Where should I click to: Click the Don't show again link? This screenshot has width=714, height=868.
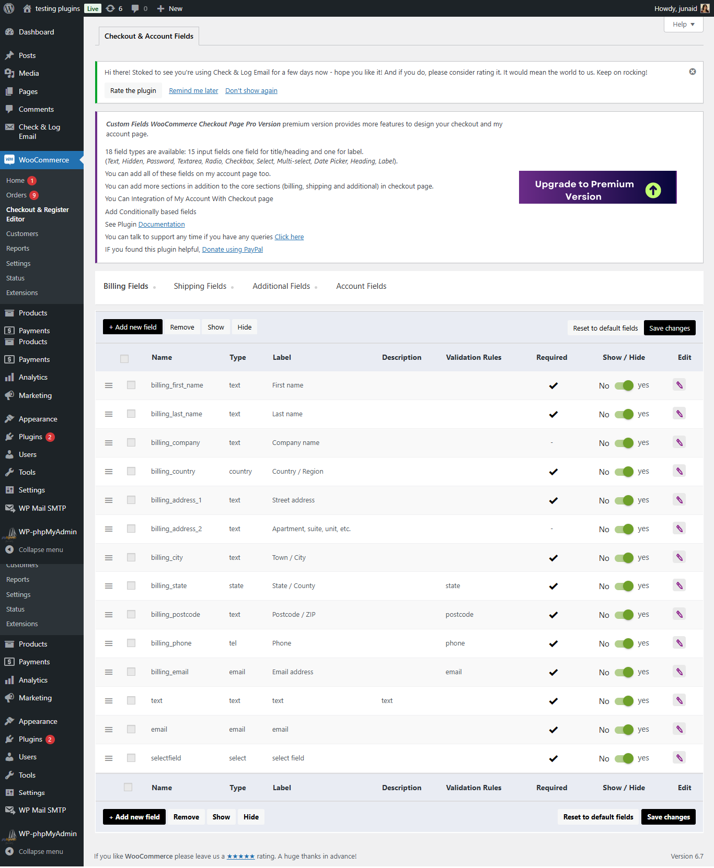251,90
